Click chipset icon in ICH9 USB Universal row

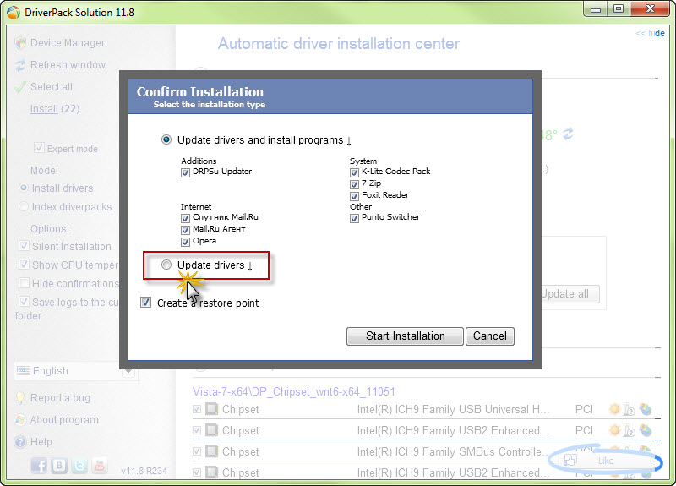tap(212, 408)
